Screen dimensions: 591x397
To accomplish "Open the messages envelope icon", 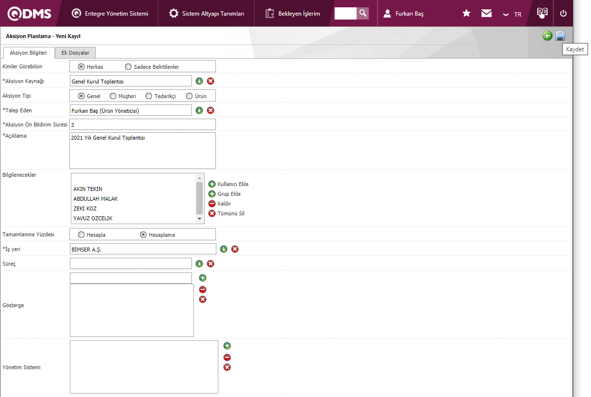I will 486,14.
